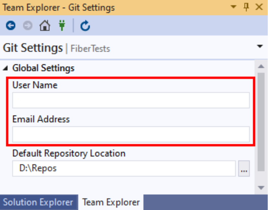Click inside the User Name field
The image size is (268, 210).
click(x=130, y=100)
